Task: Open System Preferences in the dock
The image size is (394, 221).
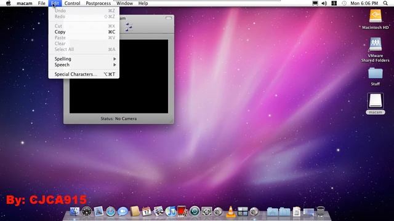Action: pos(207,211)
